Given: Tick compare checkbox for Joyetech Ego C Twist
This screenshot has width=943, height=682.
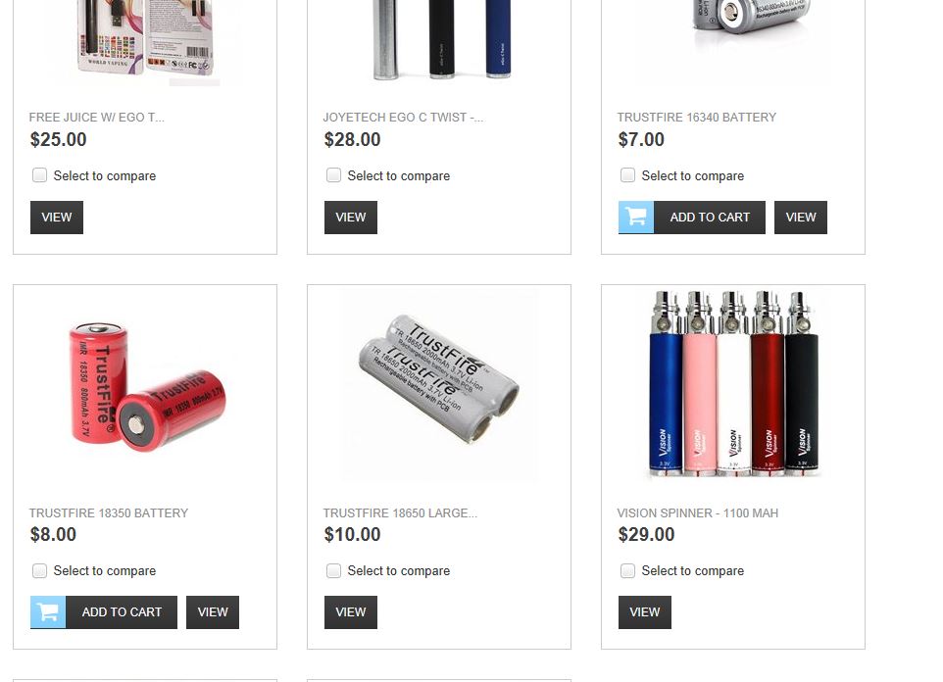Looking at the screenshot, I should coord(334,175).
